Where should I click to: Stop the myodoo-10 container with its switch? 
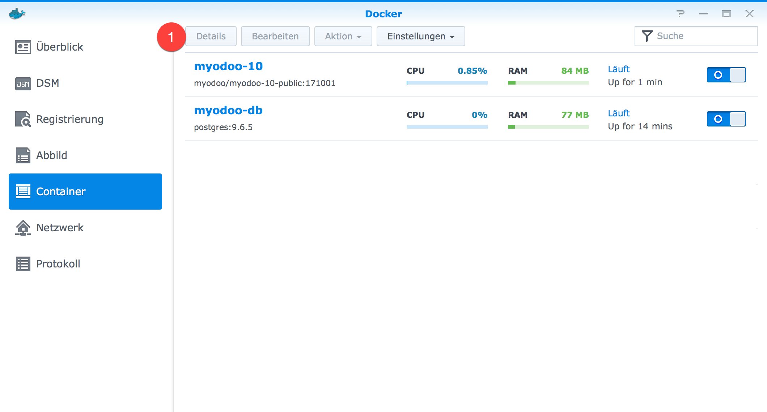click(726, 75)
